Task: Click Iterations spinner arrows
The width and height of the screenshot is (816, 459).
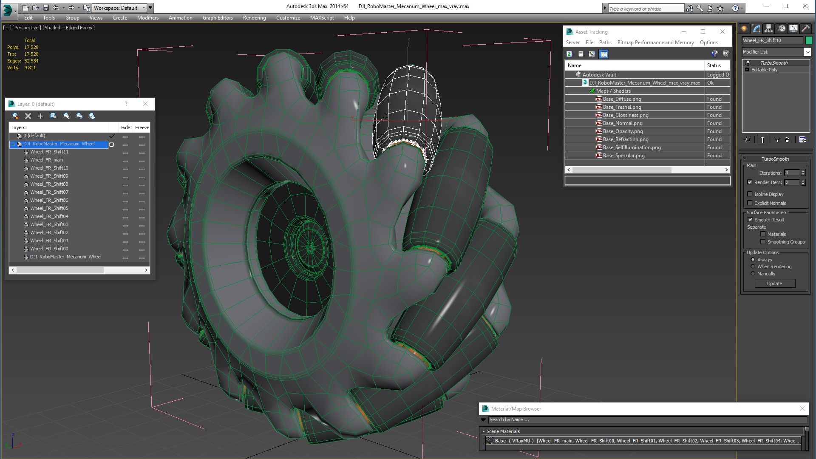Action: point(803,173)
